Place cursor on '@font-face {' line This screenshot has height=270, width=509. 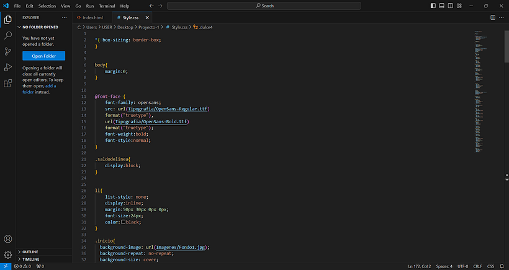tap(110, 97)
